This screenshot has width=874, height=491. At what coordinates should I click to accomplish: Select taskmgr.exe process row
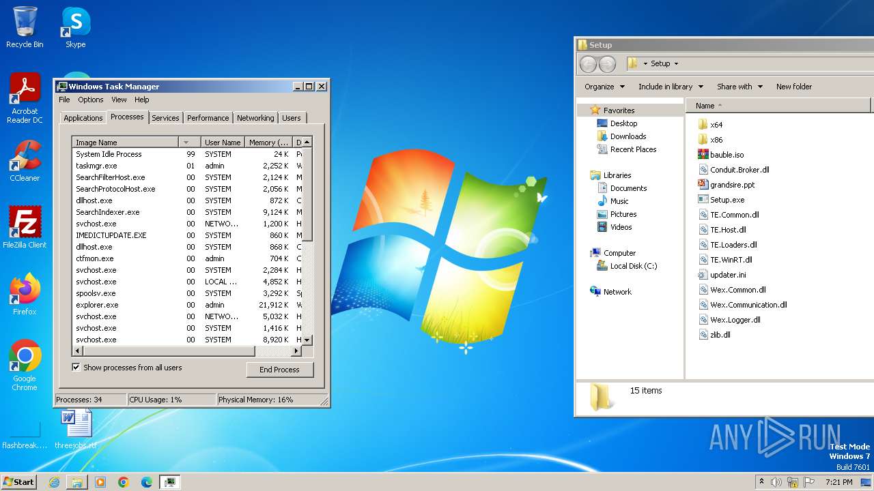[187, 166]
